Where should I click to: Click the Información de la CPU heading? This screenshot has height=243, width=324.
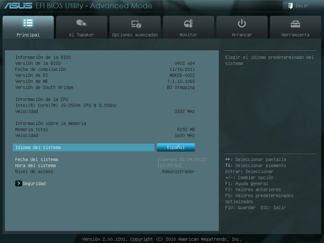pos(42,99)
